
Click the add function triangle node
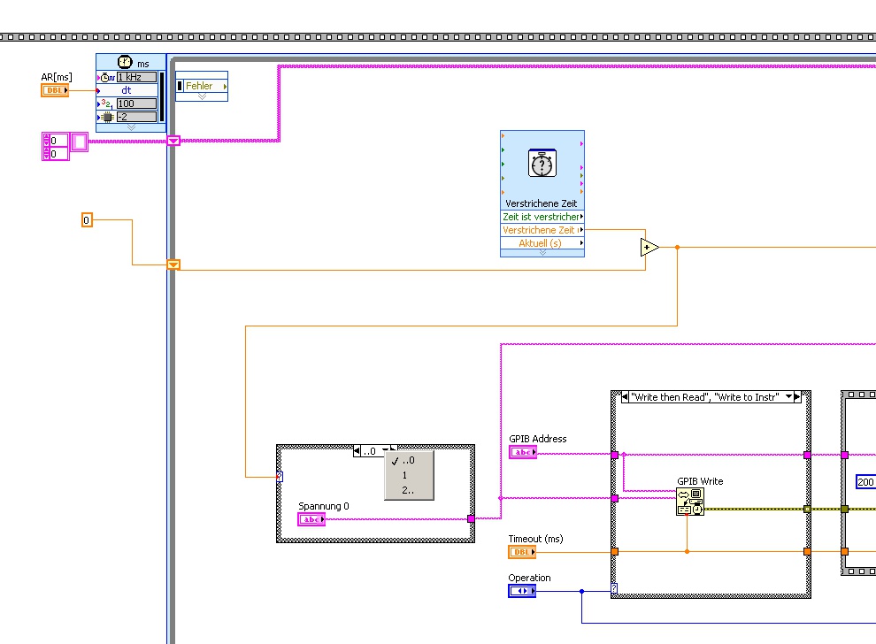649,247
